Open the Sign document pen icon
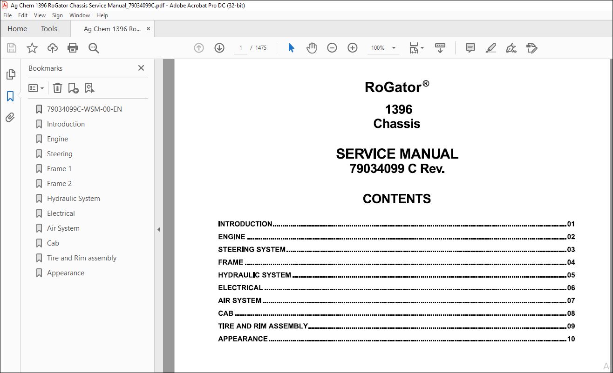The image size is (613, 373). pos(511,48)
